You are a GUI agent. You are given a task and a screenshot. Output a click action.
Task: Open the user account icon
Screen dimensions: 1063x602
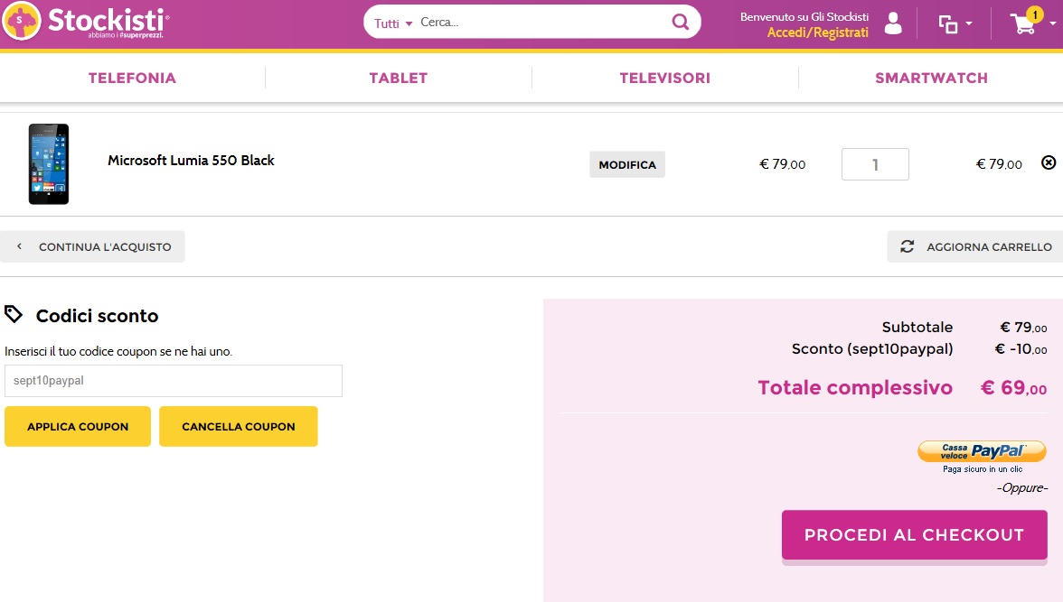pos(893,23)
